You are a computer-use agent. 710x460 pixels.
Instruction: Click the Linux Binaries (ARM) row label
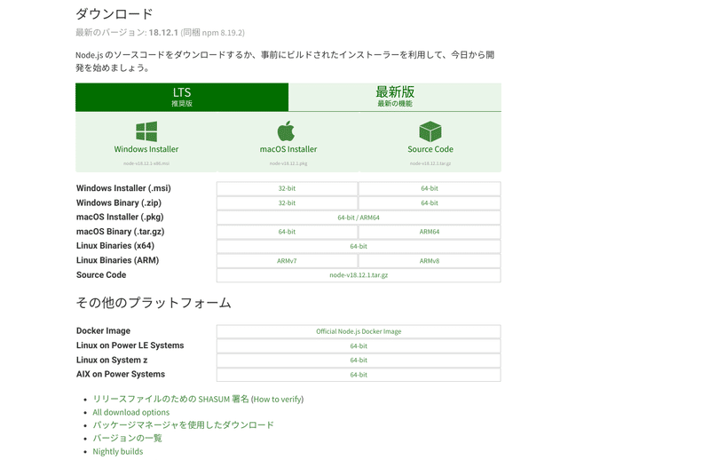(118, 260)
